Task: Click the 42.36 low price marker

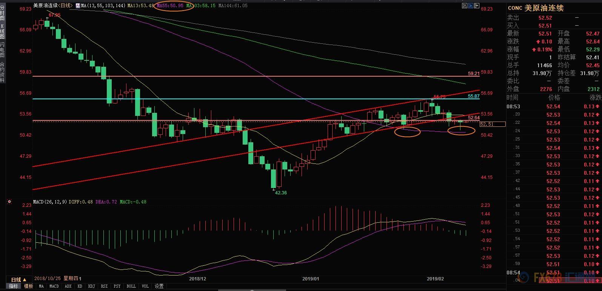Action: pyautogui.click(x=281, y=192)
